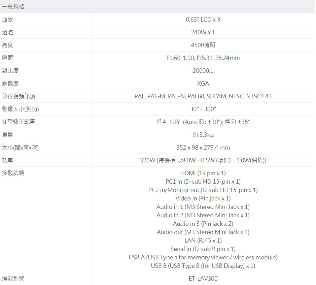The image size is (316, 285).
Task: Click the 0.63" LCD x 3 value
Action: click(x=203, y=20)
